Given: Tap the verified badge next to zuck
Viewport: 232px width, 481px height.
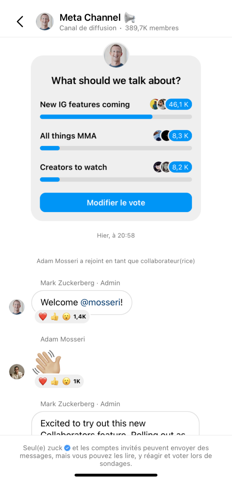Looking at the screenshot, I should pos(68,447).
